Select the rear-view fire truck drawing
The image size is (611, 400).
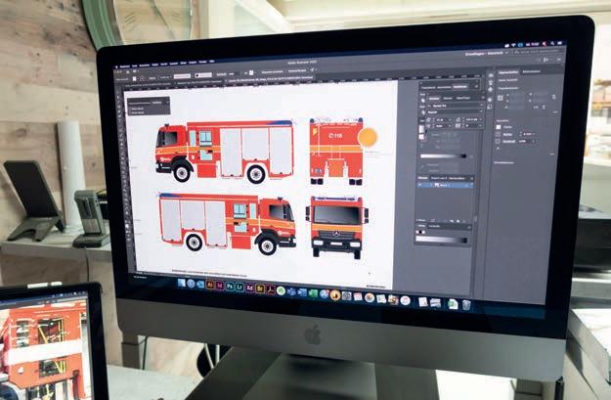pyautogui.click(x=336, y=151)
